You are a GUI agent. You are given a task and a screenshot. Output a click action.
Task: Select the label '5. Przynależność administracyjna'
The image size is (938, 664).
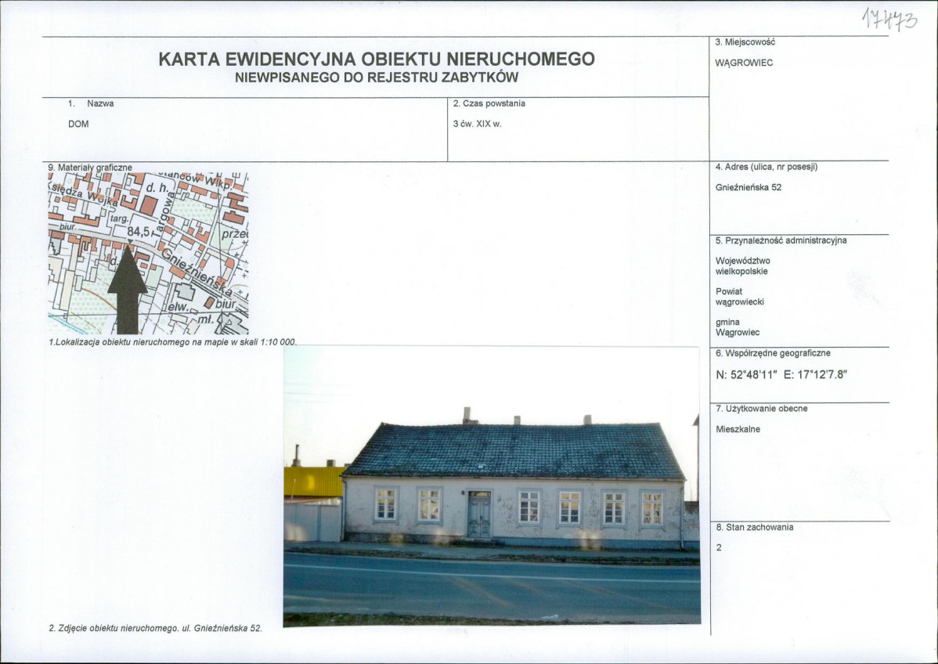click(x=781, y=240)
